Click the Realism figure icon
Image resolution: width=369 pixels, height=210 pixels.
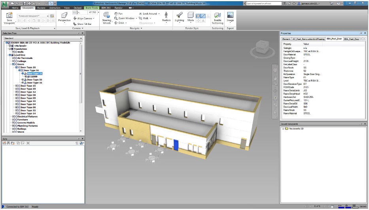point(166,16)
